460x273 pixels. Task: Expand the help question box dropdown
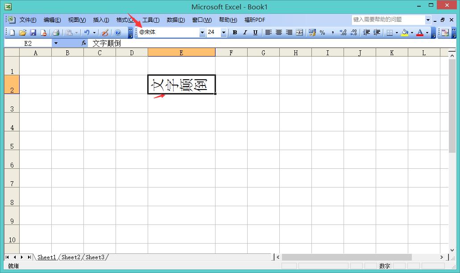pyautogui.click(x=428, y=20)
